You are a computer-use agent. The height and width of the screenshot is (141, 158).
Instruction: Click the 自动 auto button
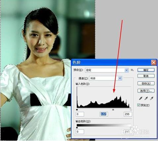click(x=146, y=83)
